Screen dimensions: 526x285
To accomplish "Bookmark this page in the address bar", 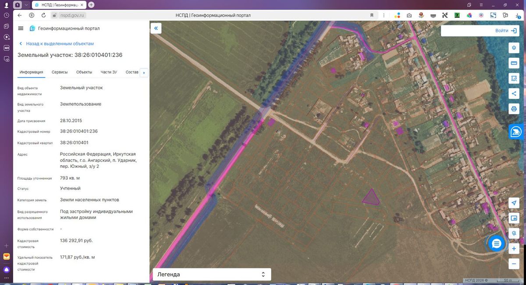I will pyautogui.click(x=372, y=15).
